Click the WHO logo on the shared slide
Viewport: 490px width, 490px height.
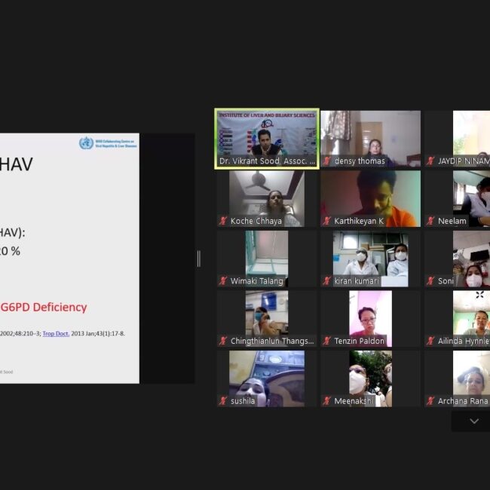[x=87, y=143]
